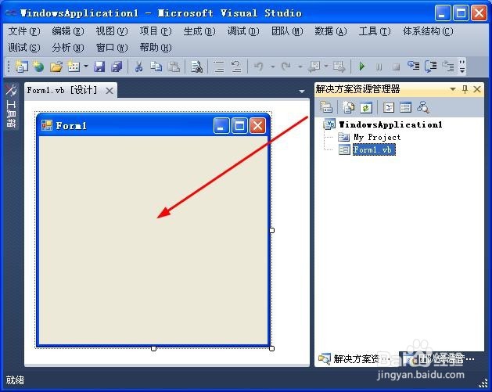This screenshot has height=392, width=492.
Task: Open the 分析(N) menu
Action: point(68,48)
